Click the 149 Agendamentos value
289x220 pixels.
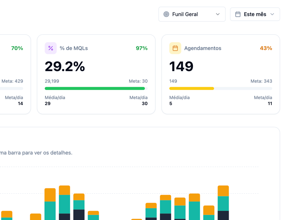point(181,66)
